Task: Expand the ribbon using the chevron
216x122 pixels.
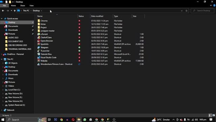Action: click(211, 5)
